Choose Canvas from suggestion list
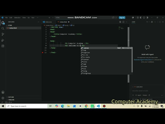This screenshot has height=124, width=165. point(106,48)
